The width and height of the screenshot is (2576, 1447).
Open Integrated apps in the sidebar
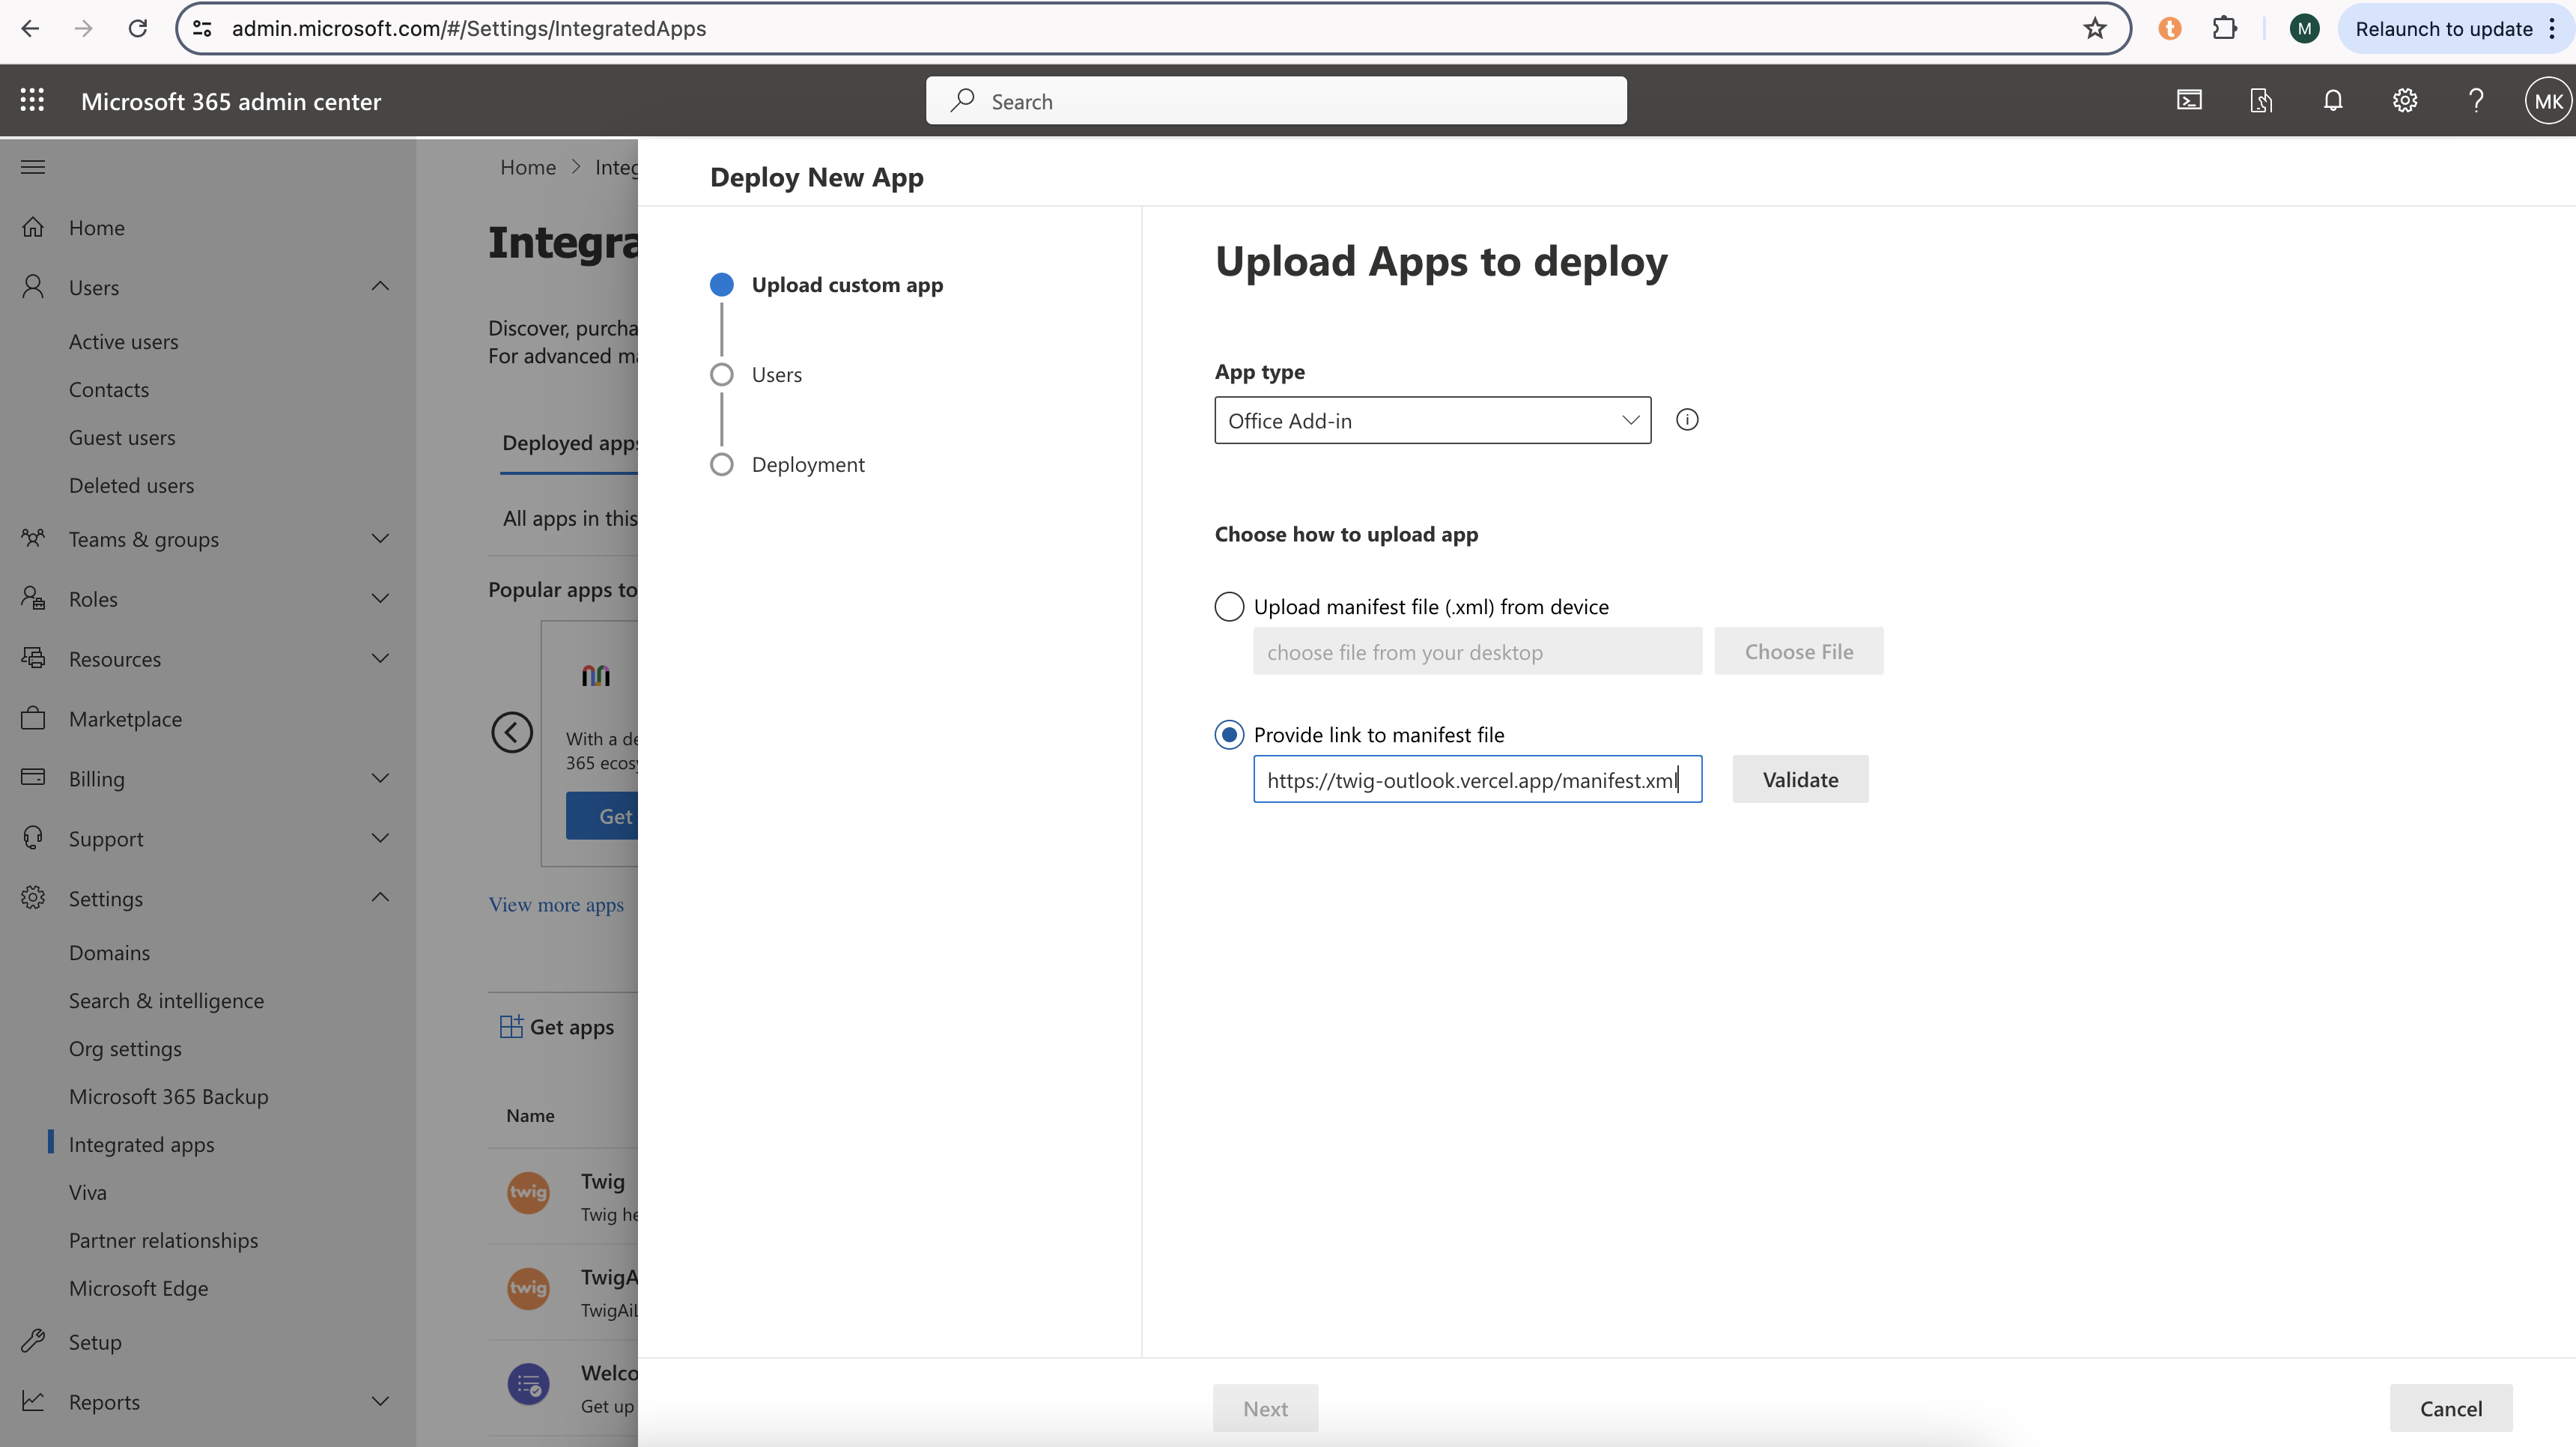click(141, 1144)
